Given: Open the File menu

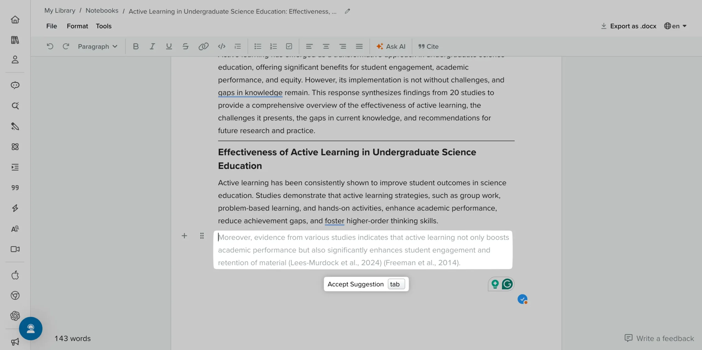Looking at the screenshot, I should 52,26.
